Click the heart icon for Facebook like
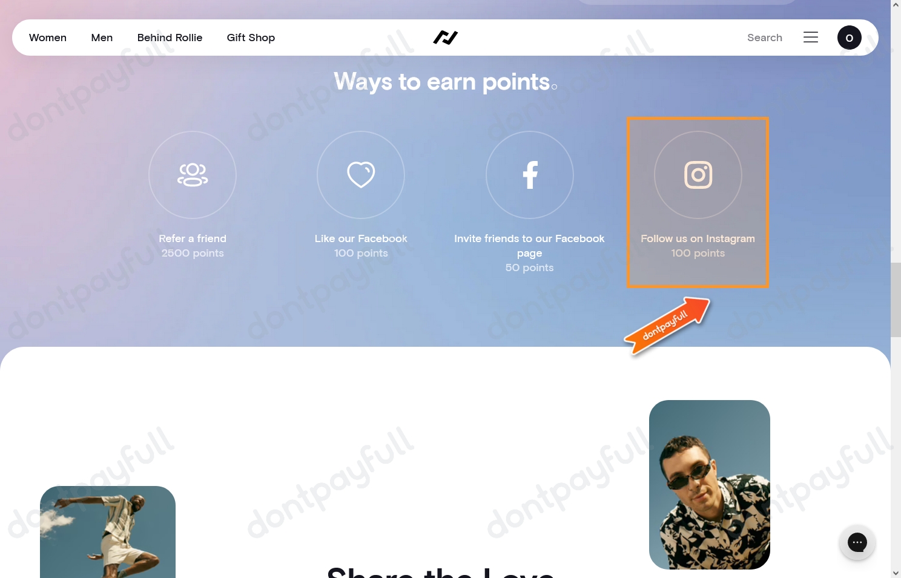 tap(361, 175)
